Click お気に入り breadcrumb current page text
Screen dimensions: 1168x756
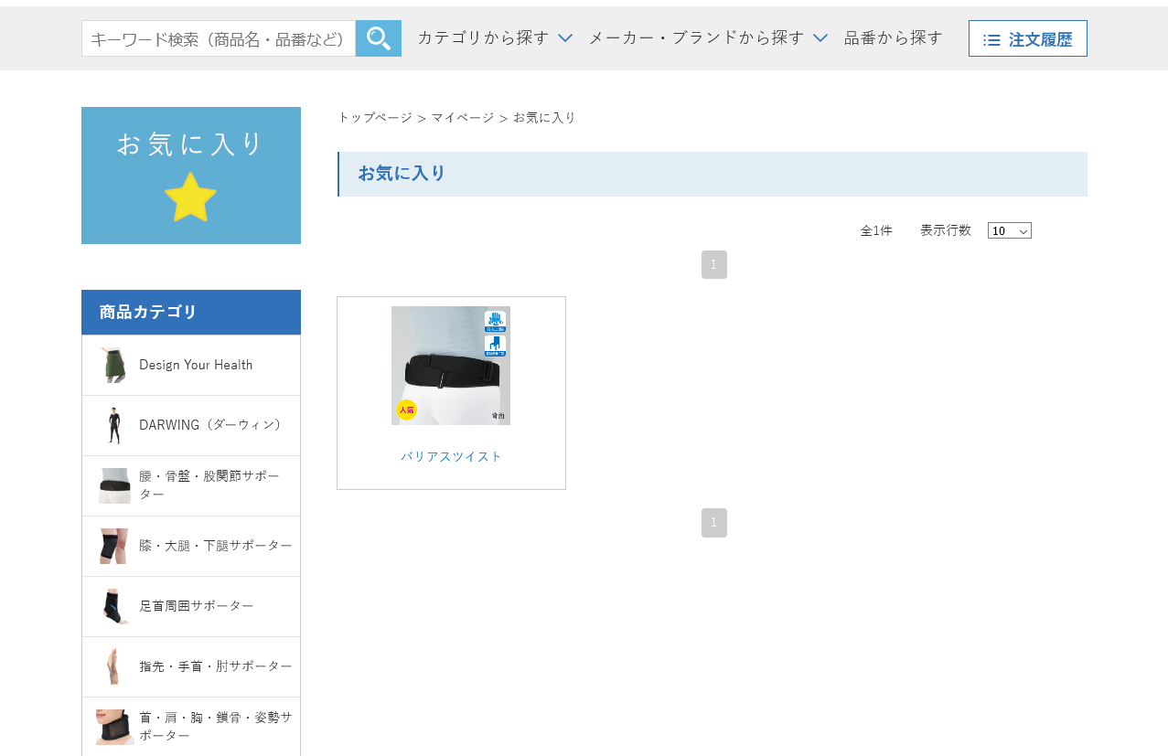544,117
